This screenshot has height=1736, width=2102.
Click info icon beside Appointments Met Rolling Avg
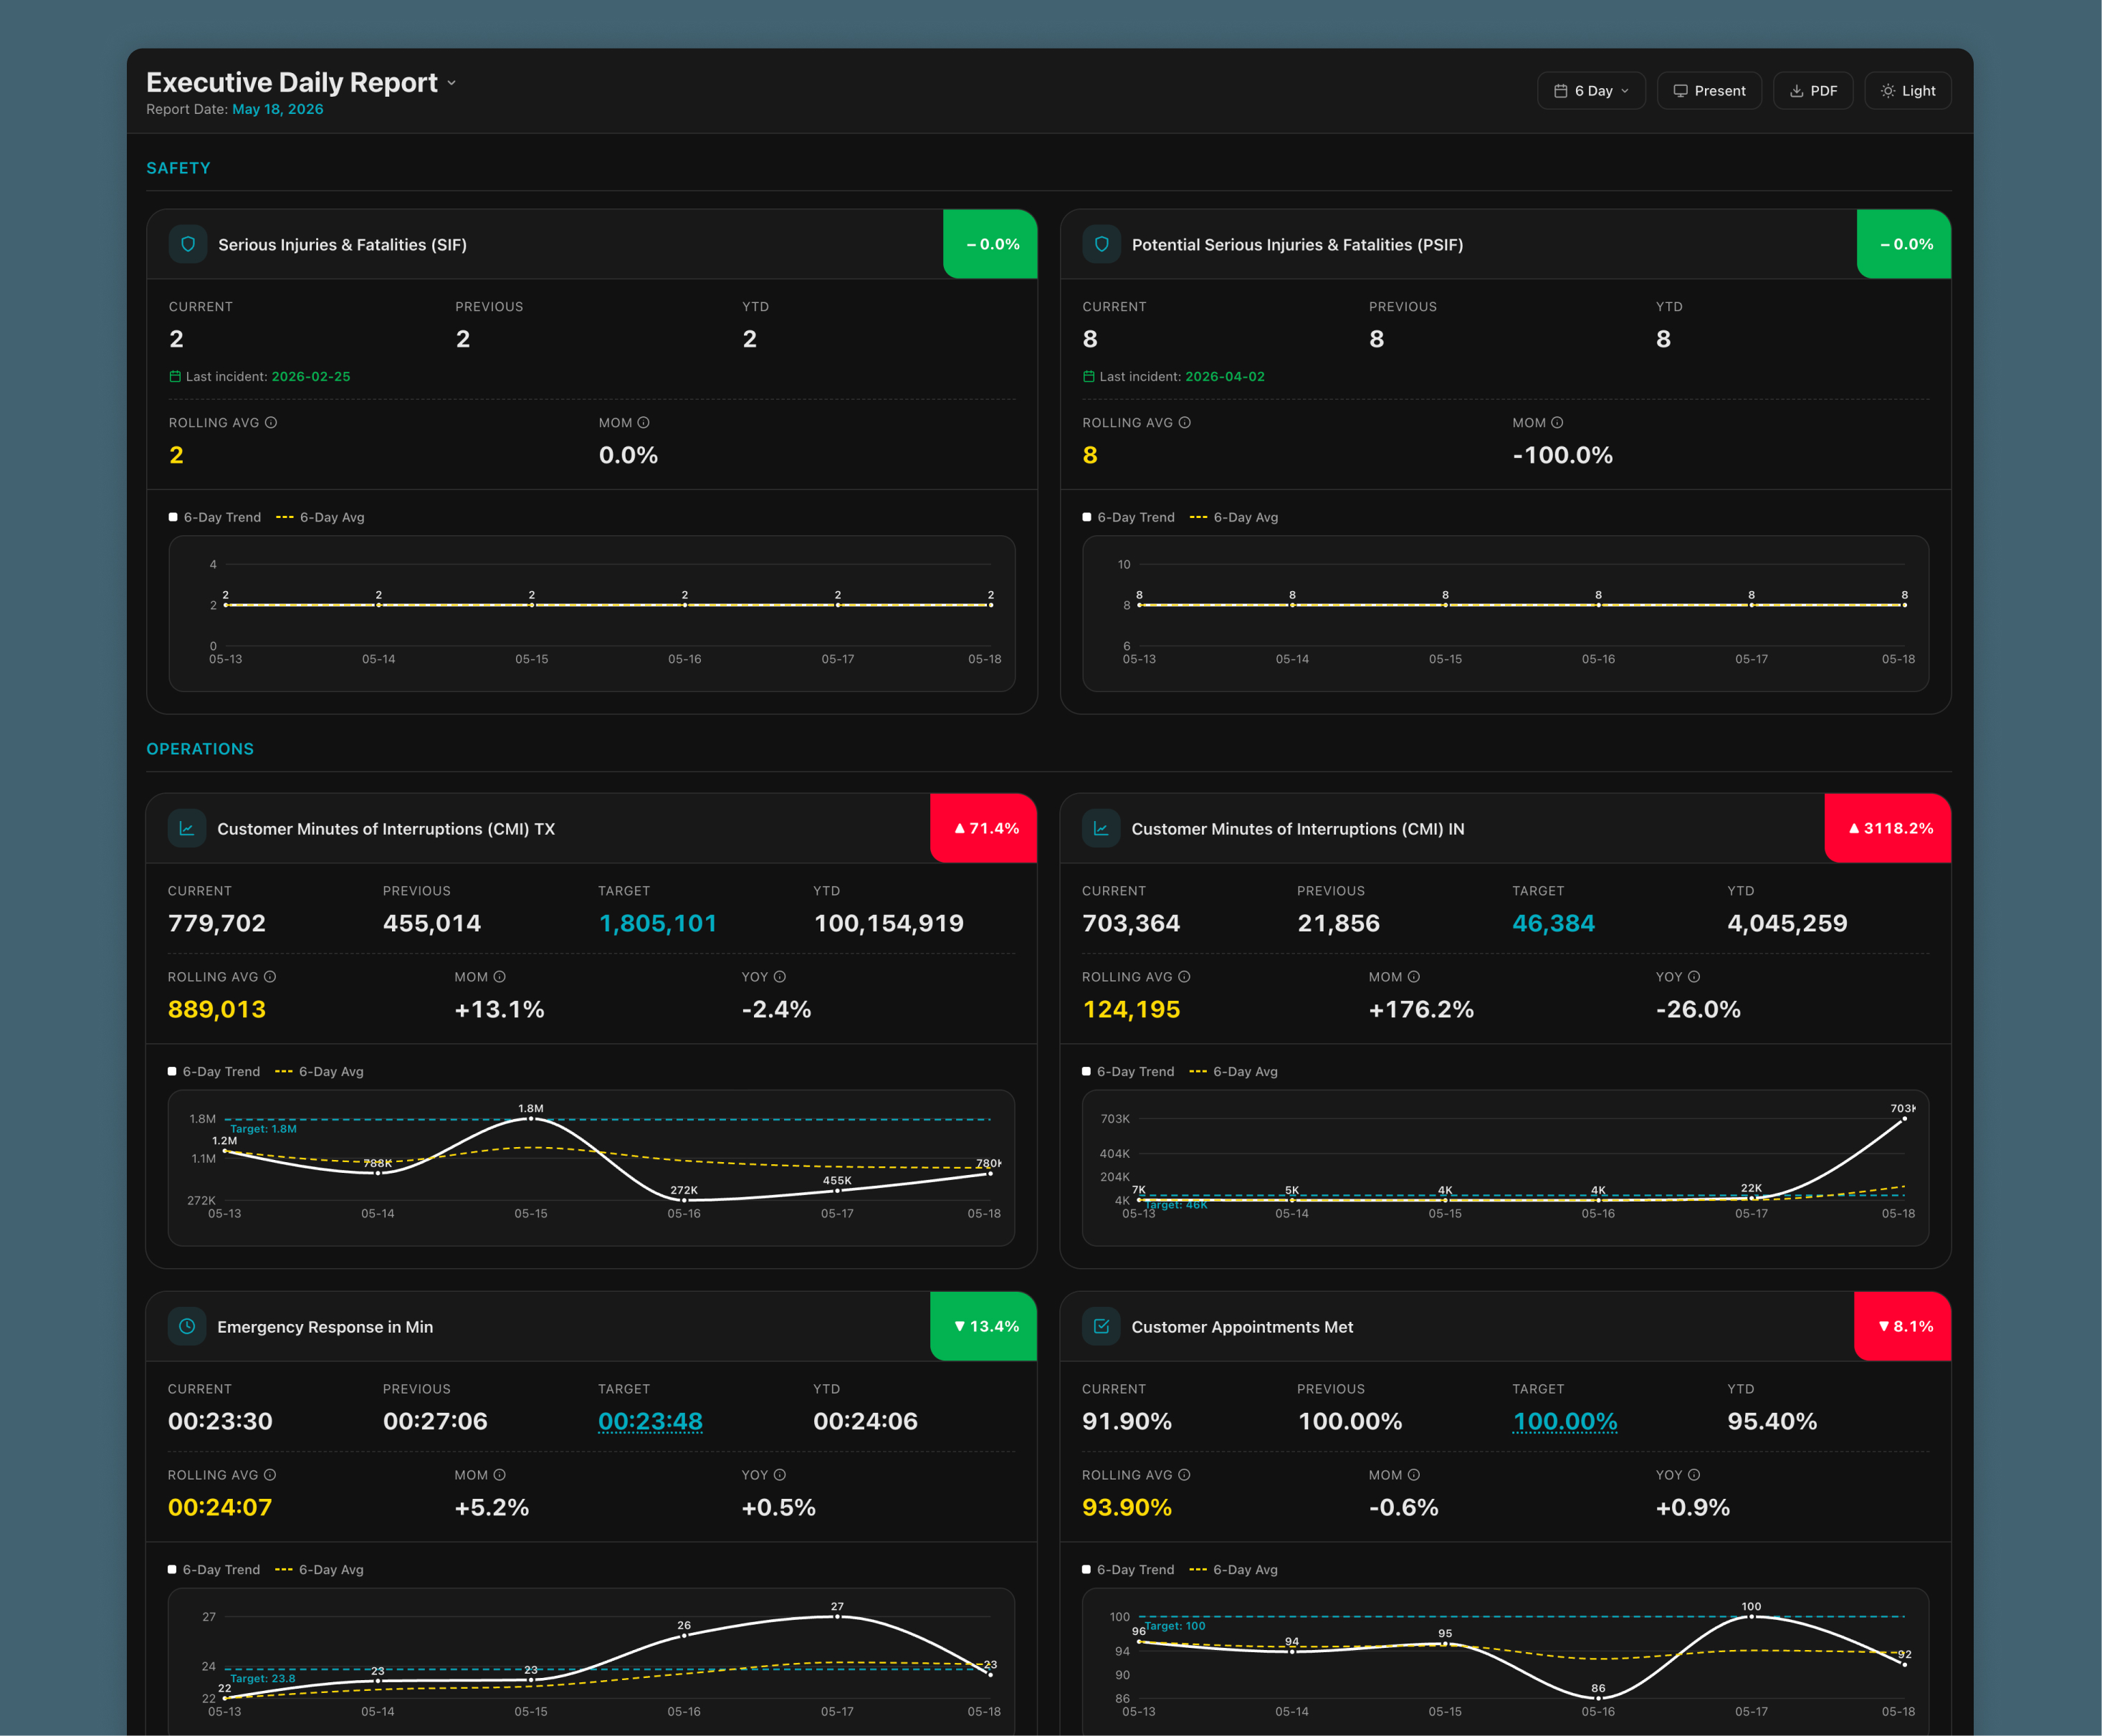(1184, 1475)
